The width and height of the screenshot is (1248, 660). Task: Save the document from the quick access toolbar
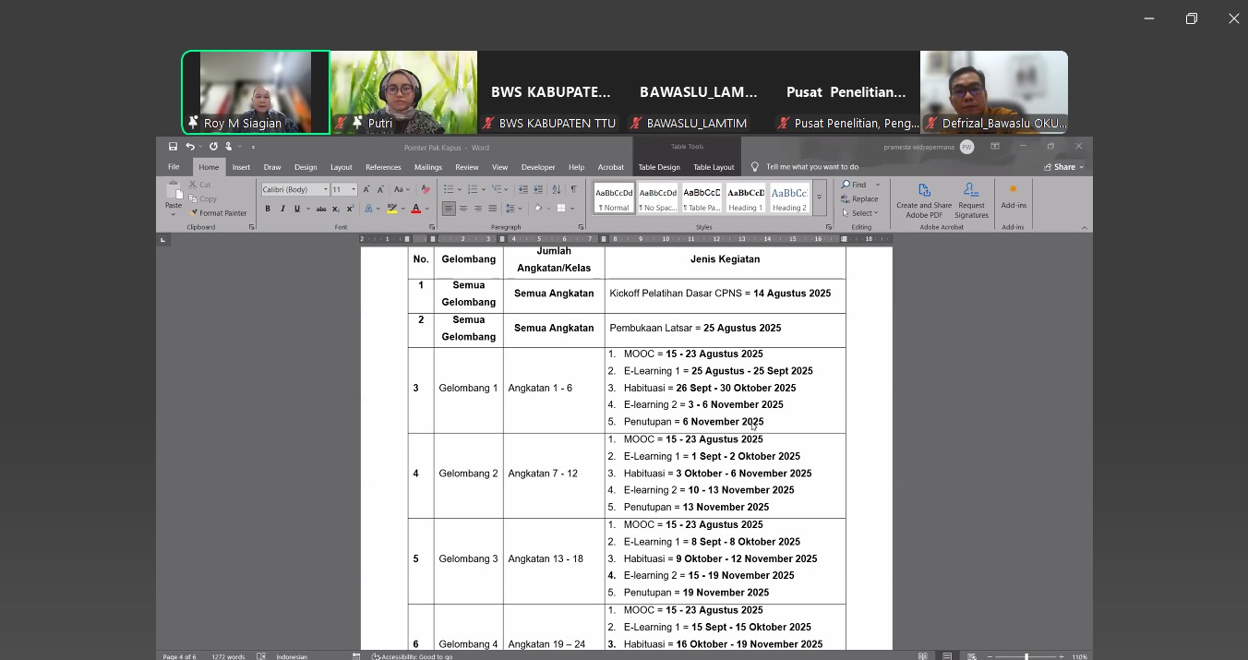click(173, 147)
